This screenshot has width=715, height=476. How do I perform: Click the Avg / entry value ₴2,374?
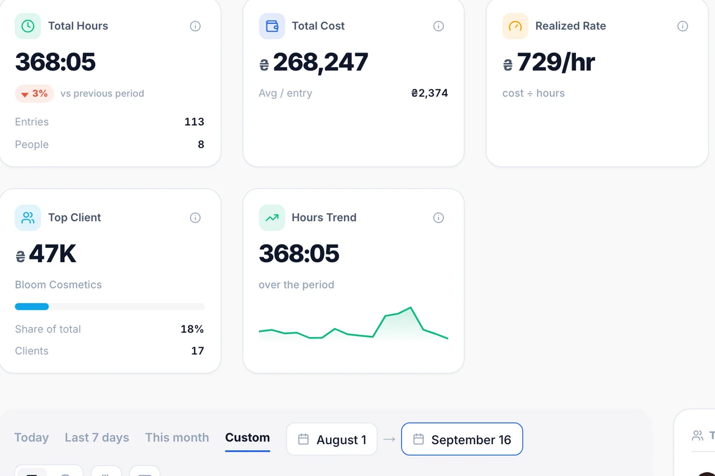coord(430,93)
